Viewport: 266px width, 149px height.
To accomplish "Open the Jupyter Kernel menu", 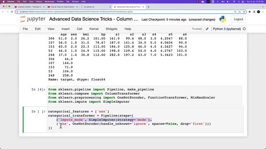I will point(94,29).
